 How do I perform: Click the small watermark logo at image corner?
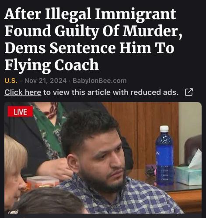[14, 211]
